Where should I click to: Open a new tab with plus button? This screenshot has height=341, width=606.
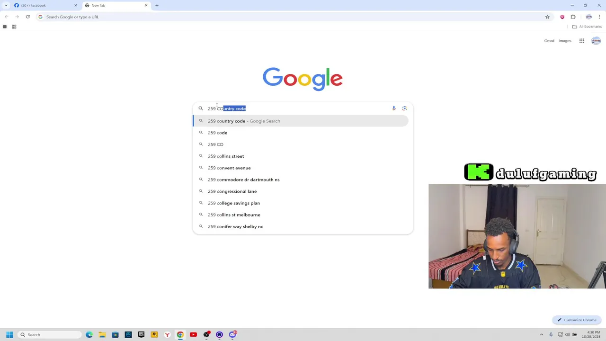157,5
